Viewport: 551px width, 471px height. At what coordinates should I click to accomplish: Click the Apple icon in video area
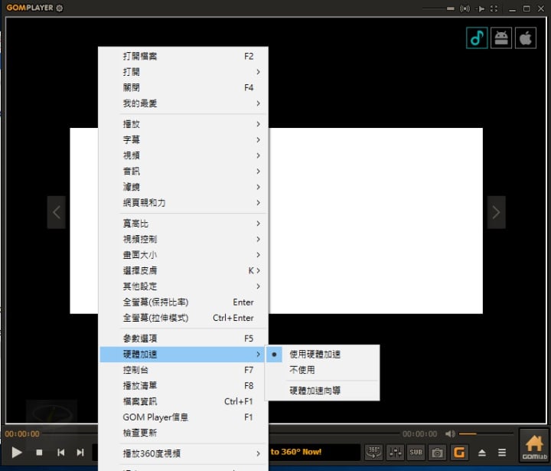pos(526,38)
